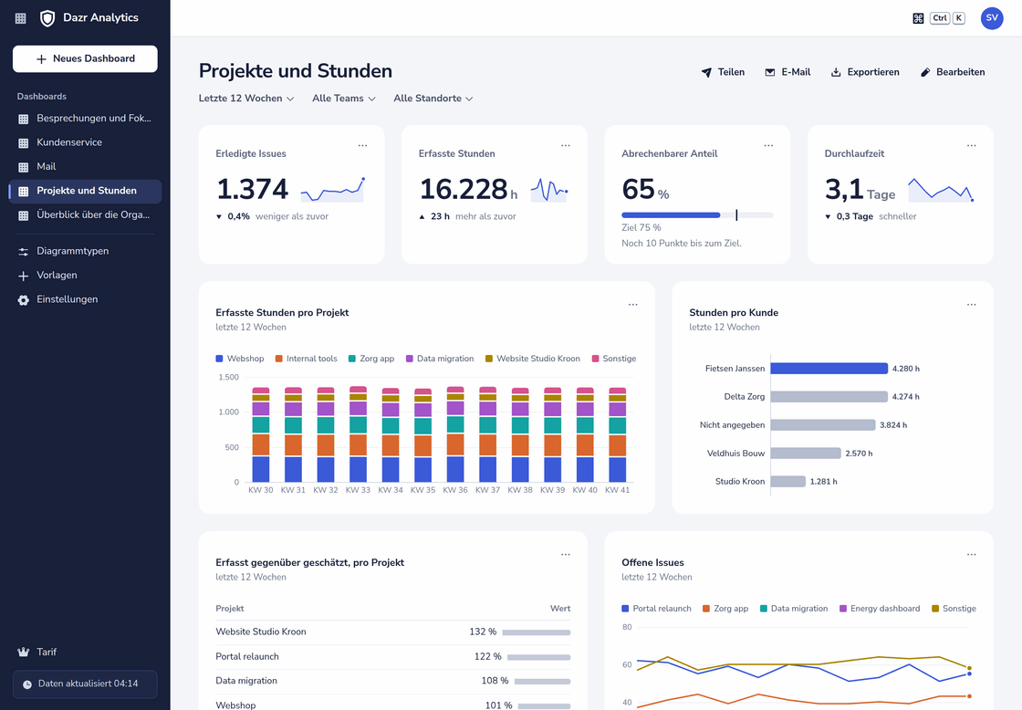Click the E-Mail envelope icon
Screen dimensions: 1022x710
pos(770,72)
